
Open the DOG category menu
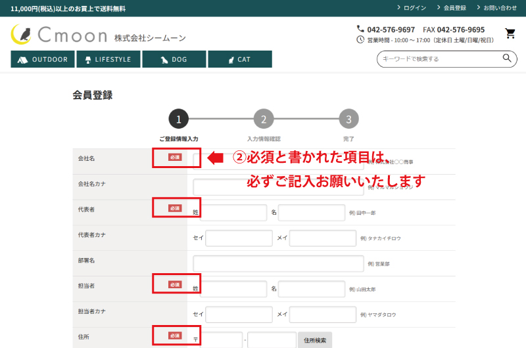pyautogui.click(x=174, y=59)
